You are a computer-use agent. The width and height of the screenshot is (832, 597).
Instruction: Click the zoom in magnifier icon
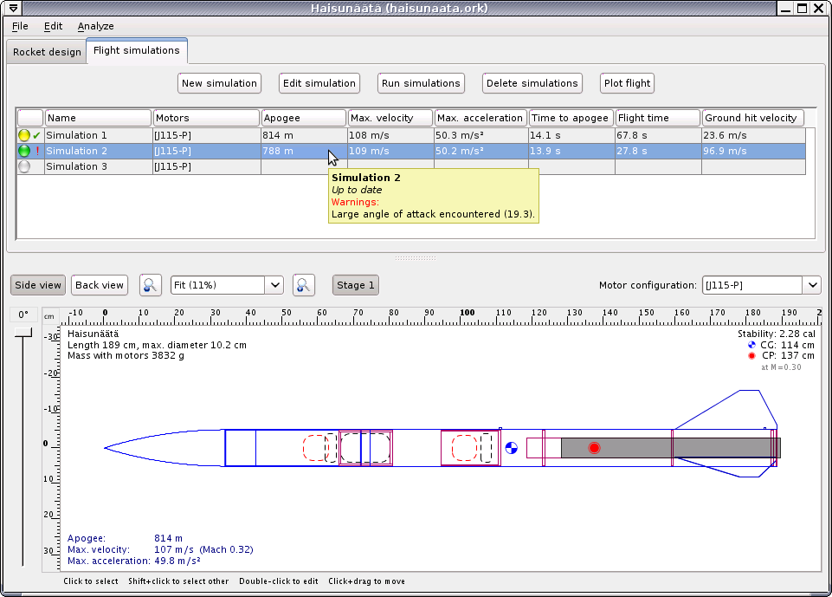303,285
